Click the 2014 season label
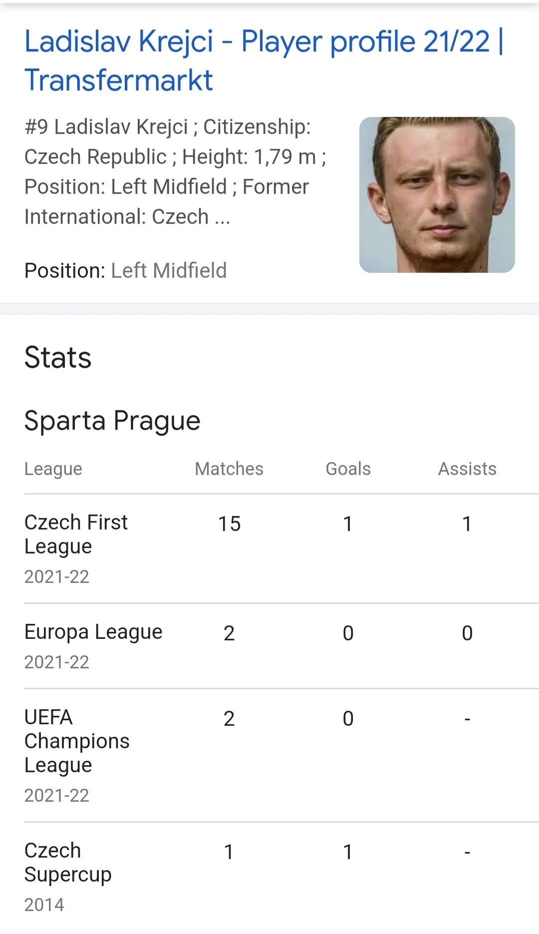 pyautogui.click(x=44, y=905)
